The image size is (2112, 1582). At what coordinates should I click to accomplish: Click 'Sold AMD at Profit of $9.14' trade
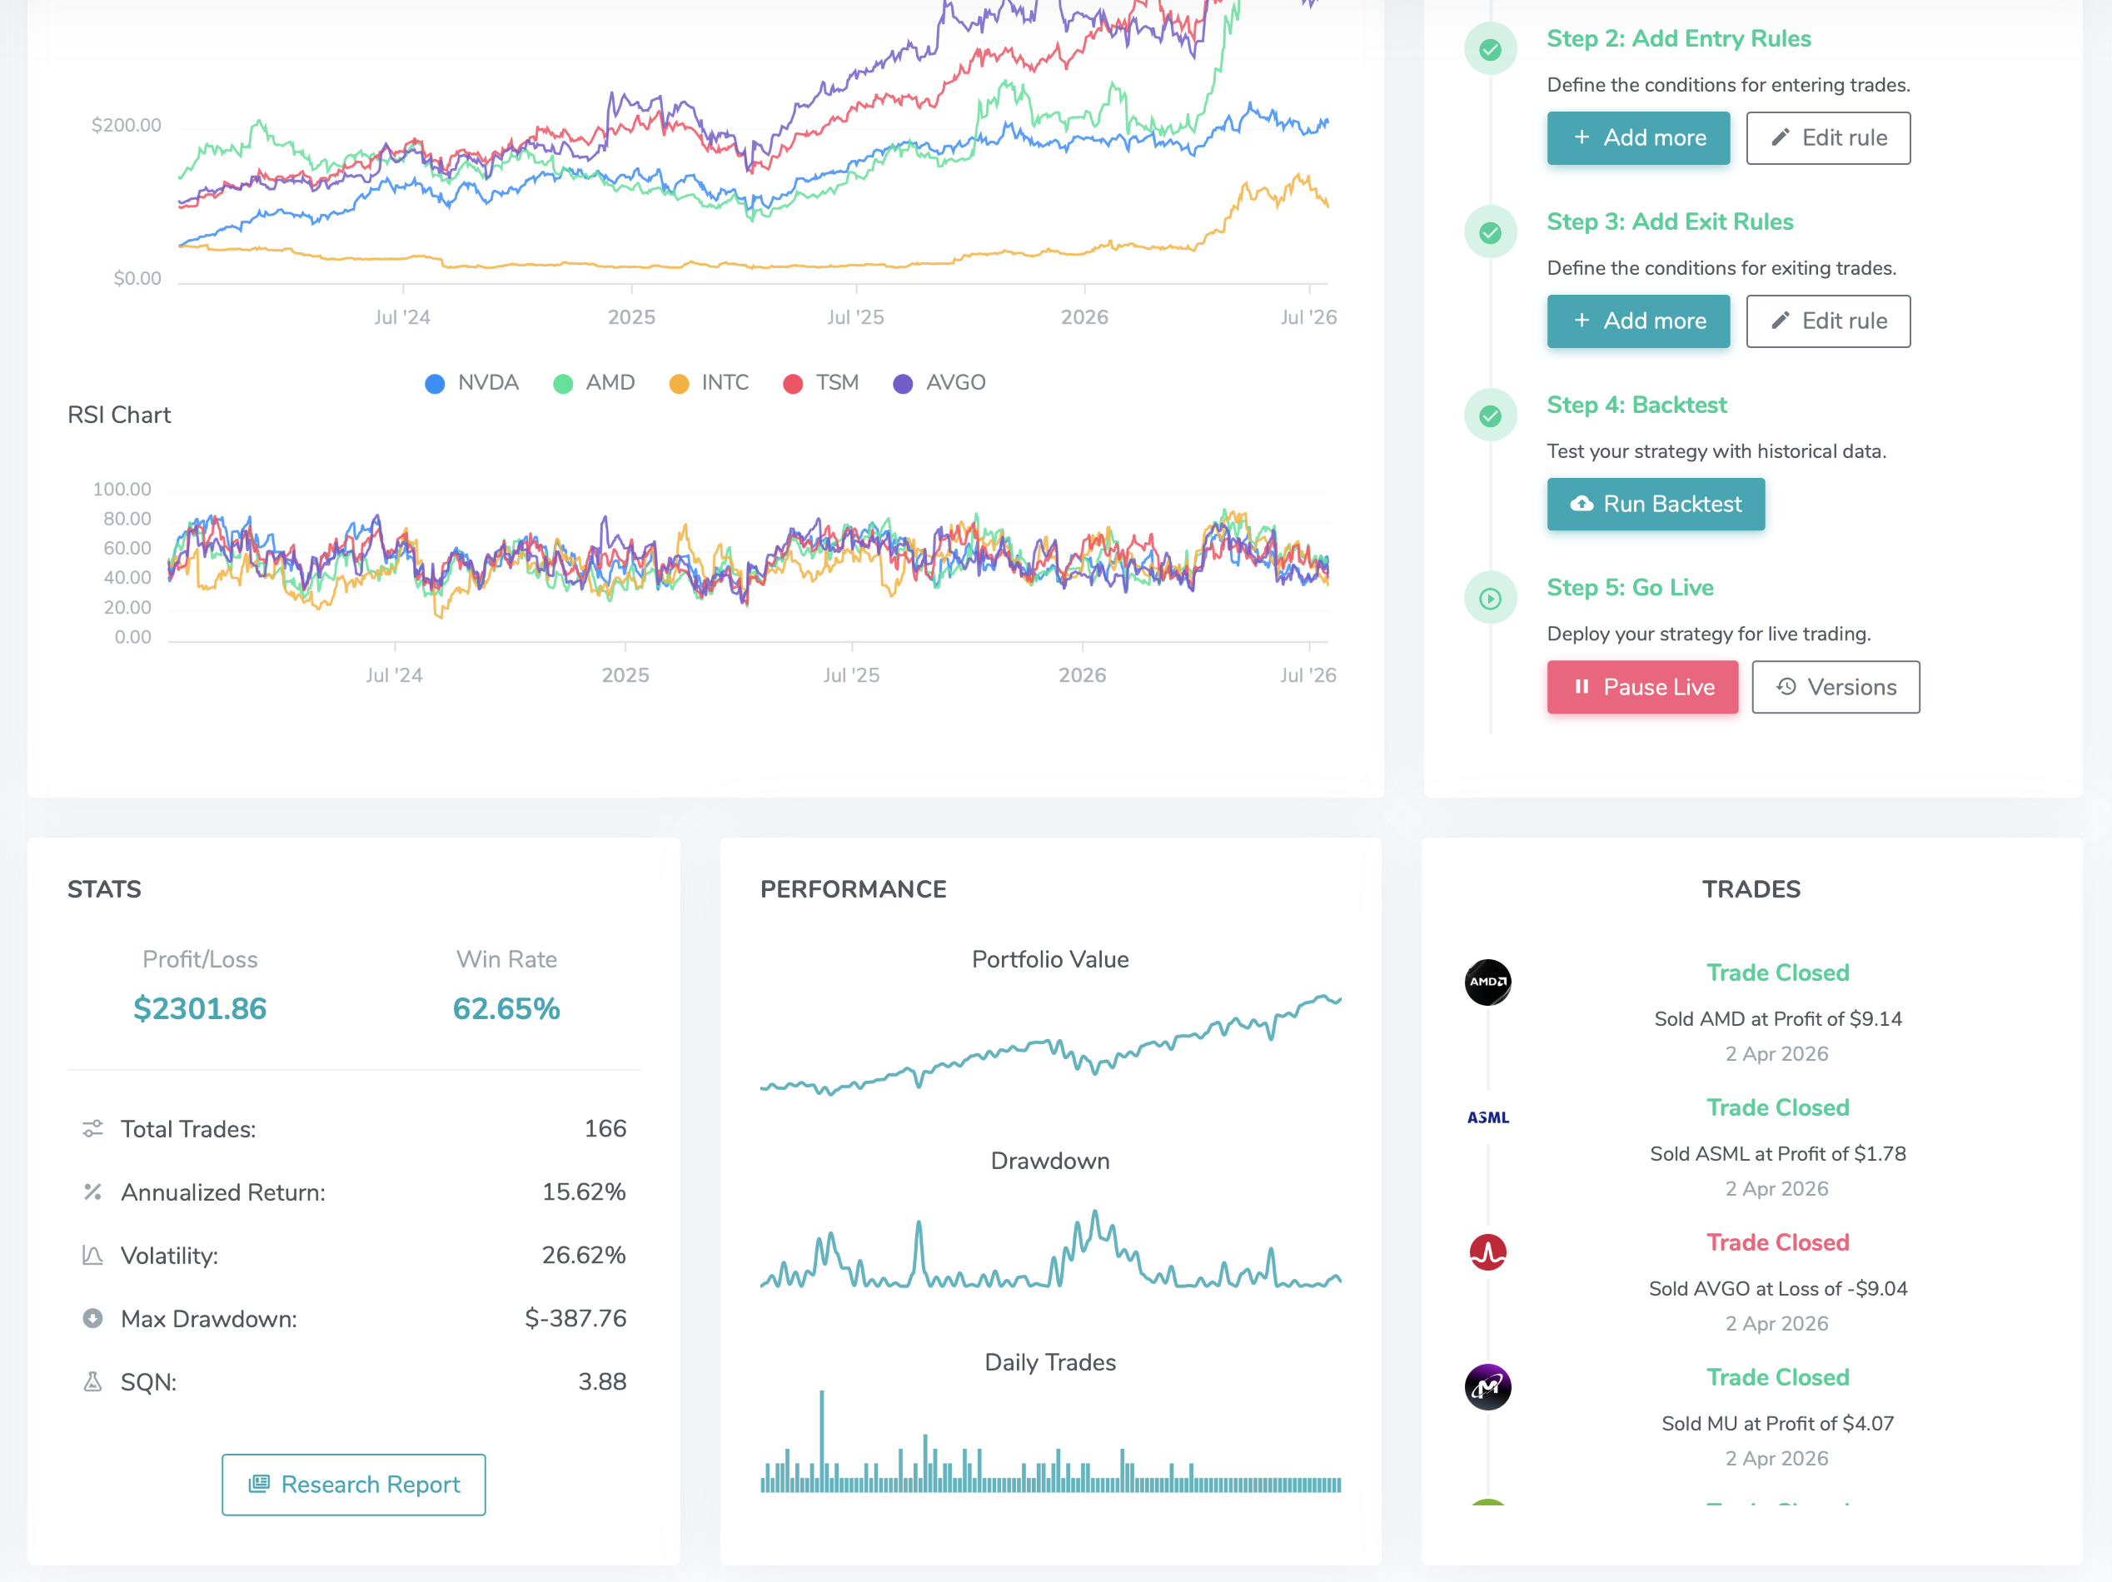(1778, 1018)
